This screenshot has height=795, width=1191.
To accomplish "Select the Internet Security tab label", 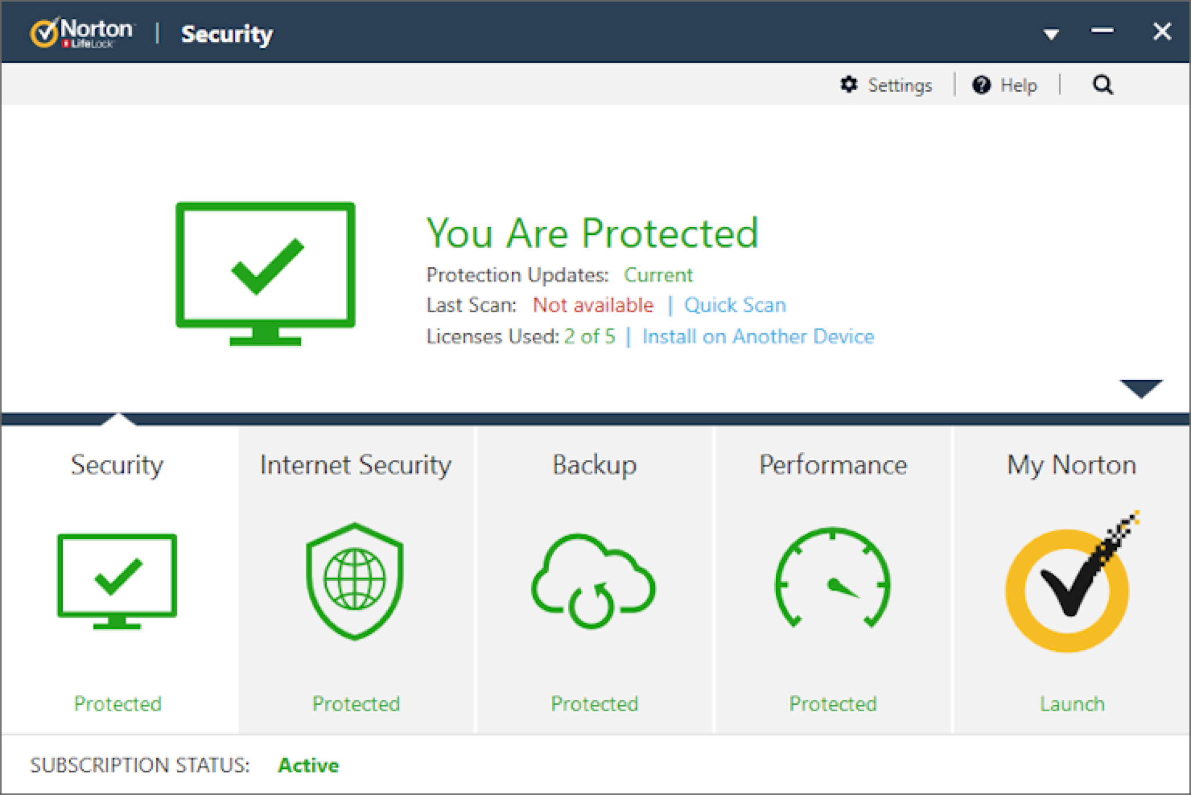I will [355, 465].
